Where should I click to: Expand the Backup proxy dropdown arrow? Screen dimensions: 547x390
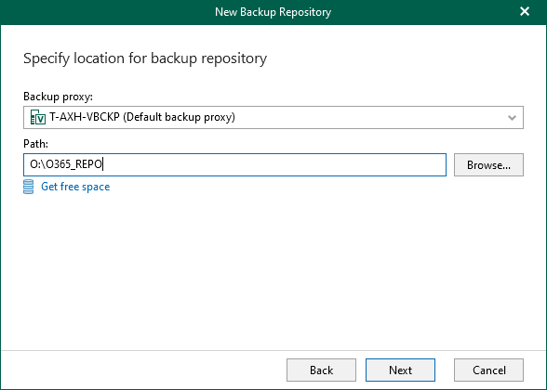[512, 118]
